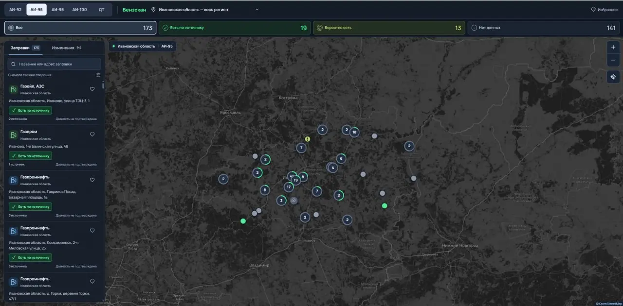The height and width of the screenshot is (306, 623).
Task: Filter by Есть по источнику 19
Action: click(235, 28)
